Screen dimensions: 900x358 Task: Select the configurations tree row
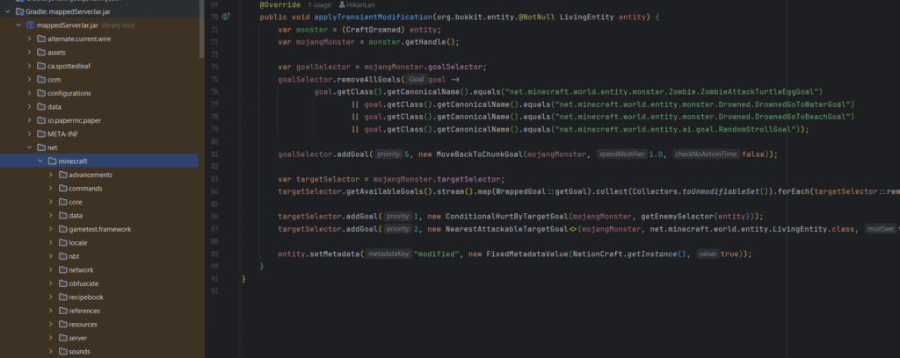click(x=98, y=93)
